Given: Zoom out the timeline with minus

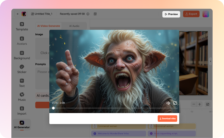Looking at the screenshot, I should click(x=194, y=104).
